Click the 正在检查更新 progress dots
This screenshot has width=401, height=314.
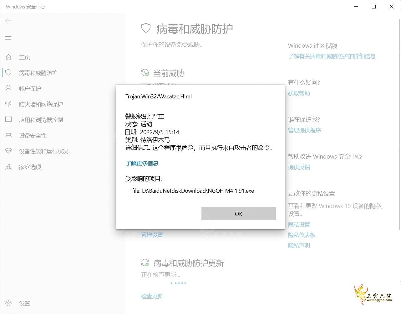(178, 283)
